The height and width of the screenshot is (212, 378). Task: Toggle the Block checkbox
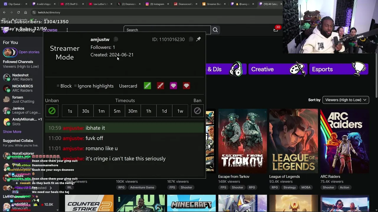pos(58,86)
